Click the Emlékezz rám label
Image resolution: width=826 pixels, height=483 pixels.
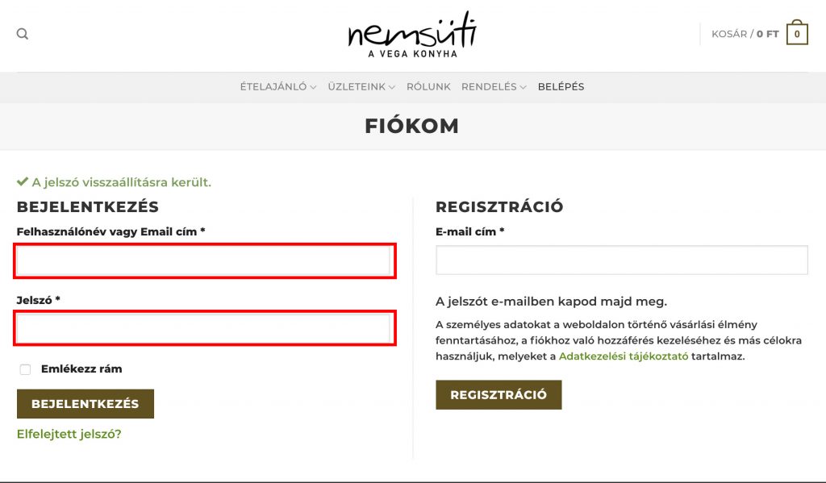(x=81, y=369)
